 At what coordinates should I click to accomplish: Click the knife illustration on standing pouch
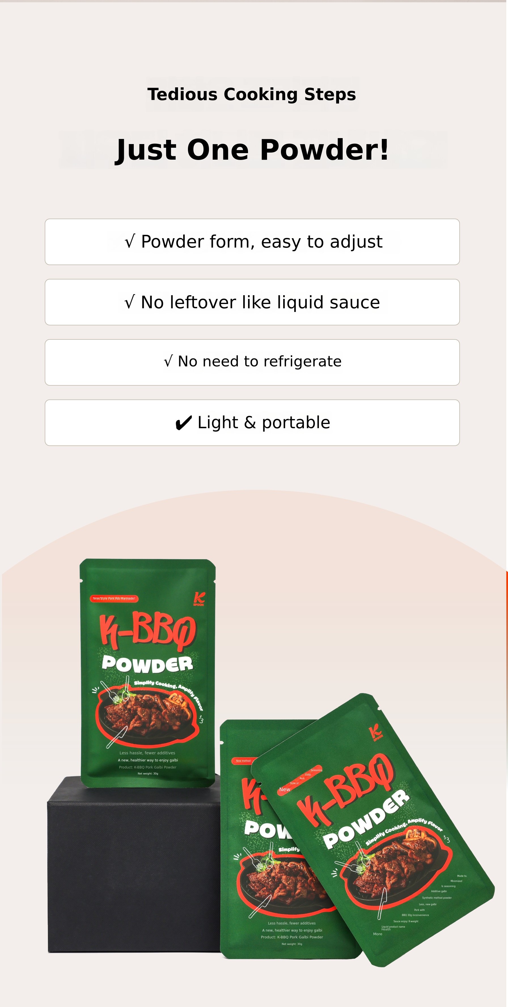(117, 736)
